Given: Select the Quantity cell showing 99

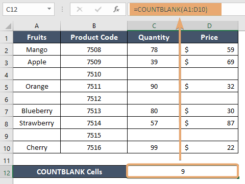Looking at the screenshot, I should tap(154, 147).
